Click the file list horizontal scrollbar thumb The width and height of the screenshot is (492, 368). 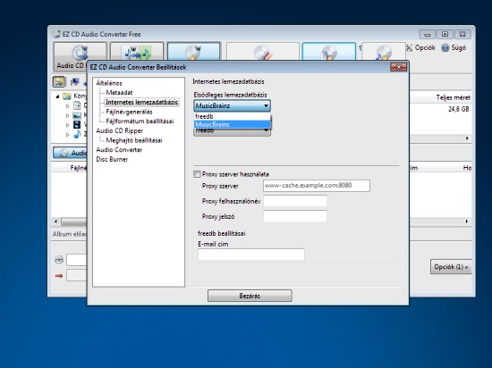point(74,222)
